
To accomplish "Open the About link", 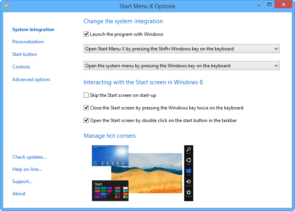I will (19, 194).
